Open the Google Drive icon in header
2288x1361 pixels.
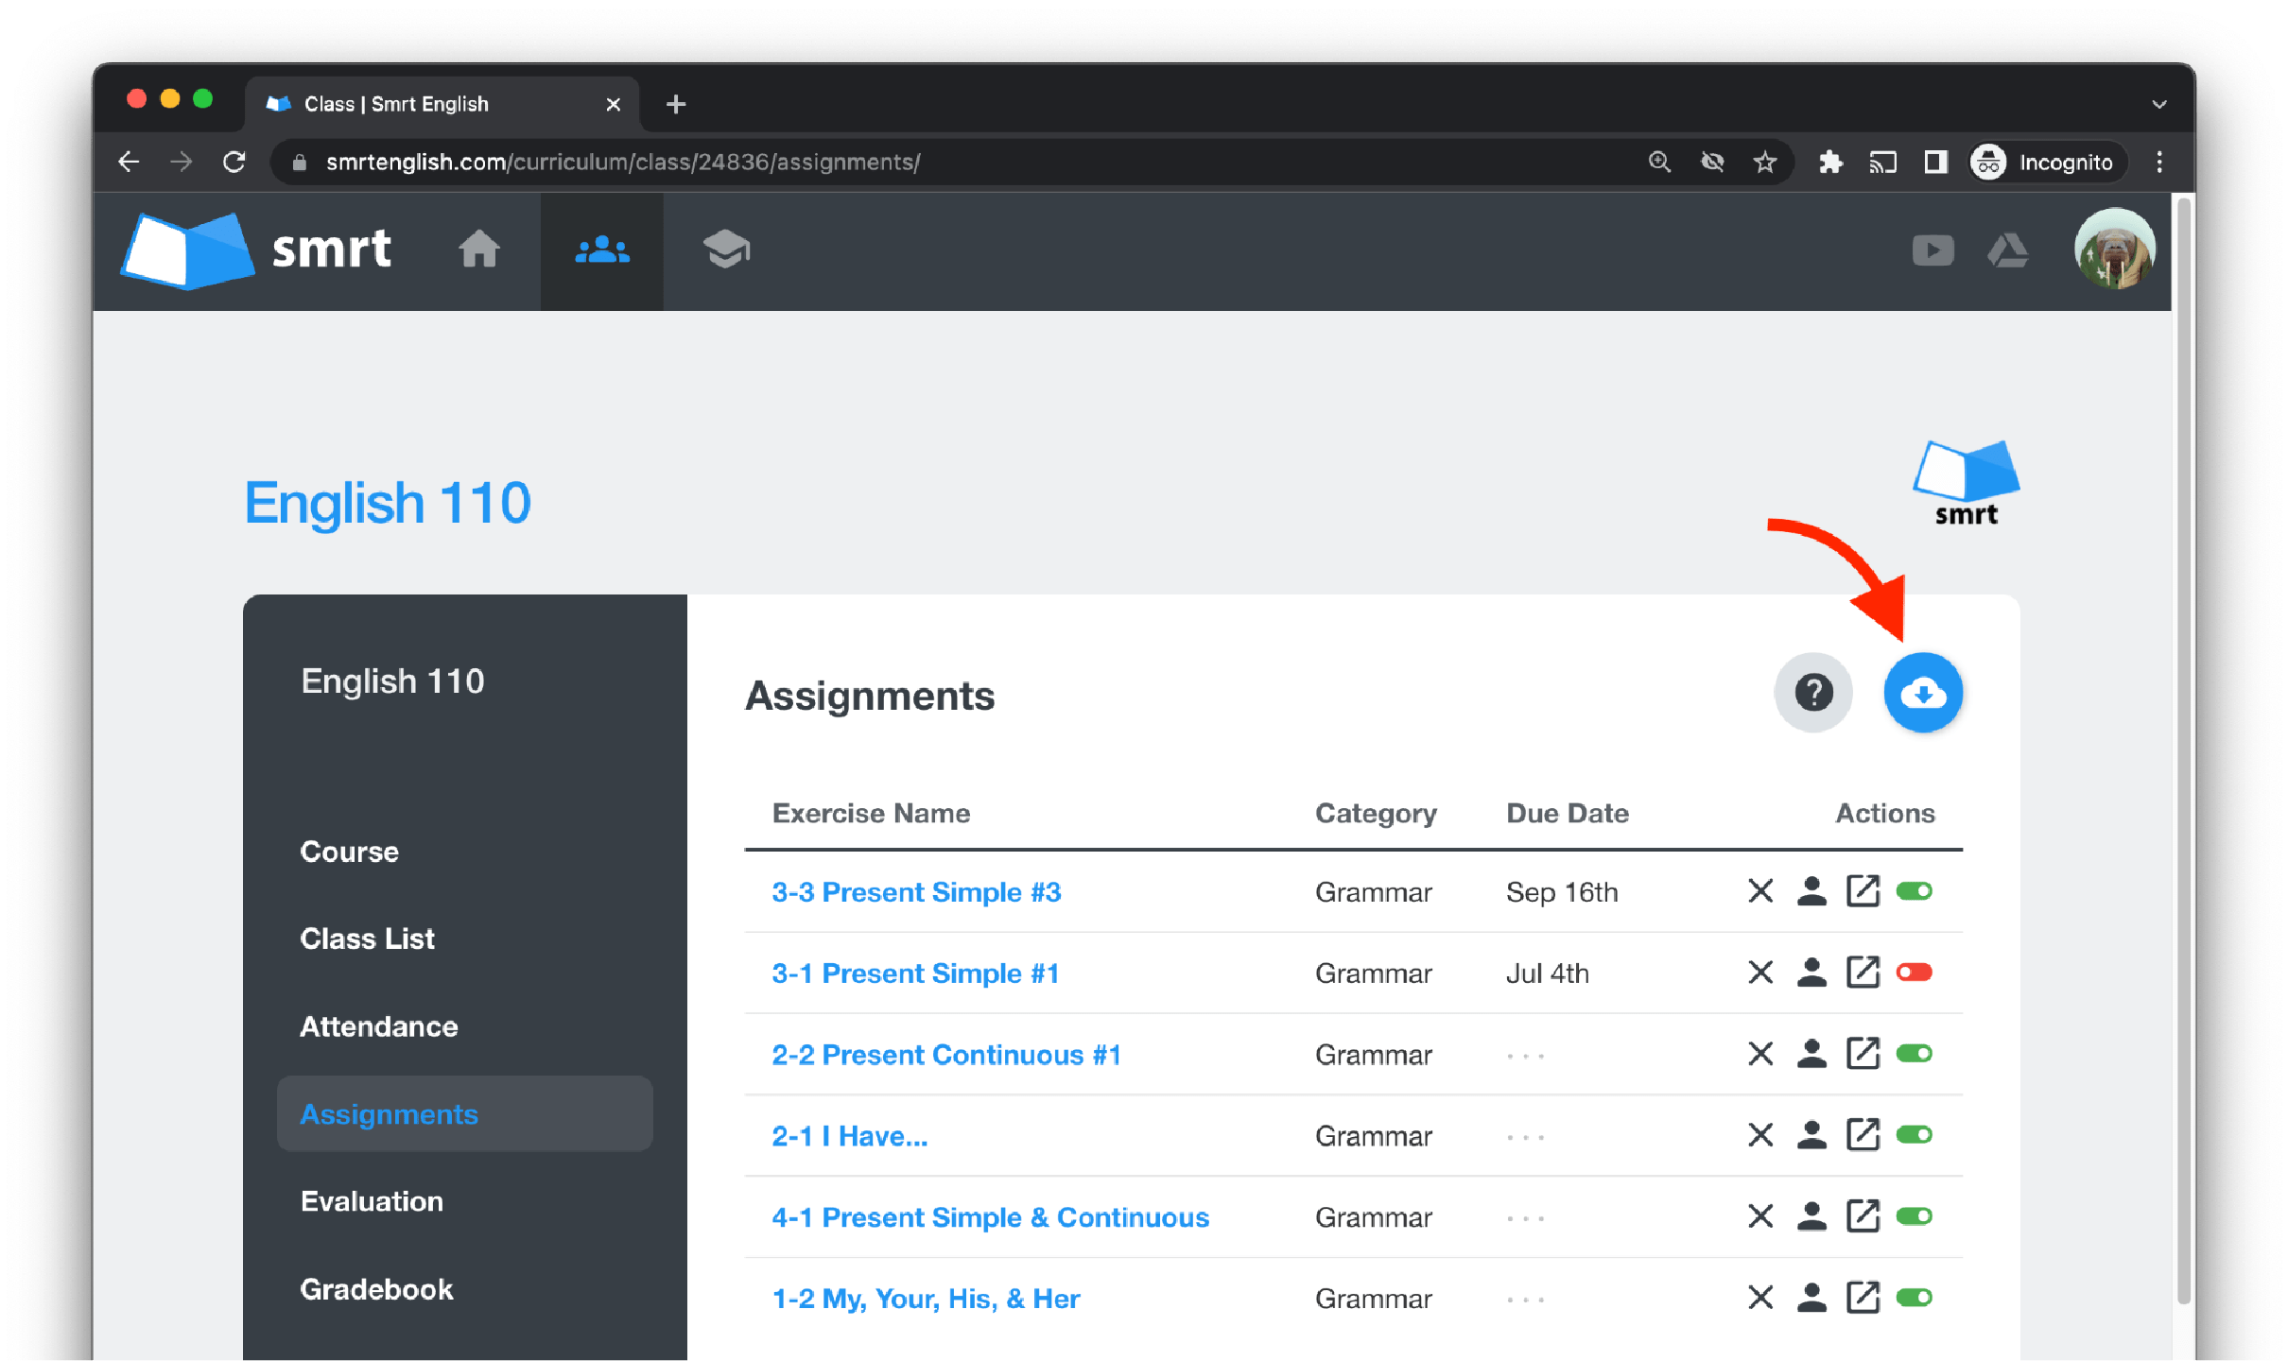tap(2007, 250)
